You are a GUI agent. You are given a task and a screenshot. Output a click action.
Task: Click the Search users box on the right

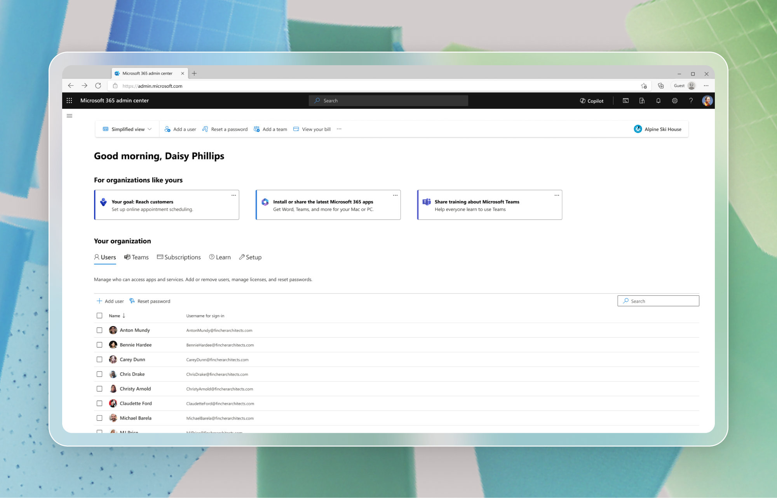(x=658, y=301)
